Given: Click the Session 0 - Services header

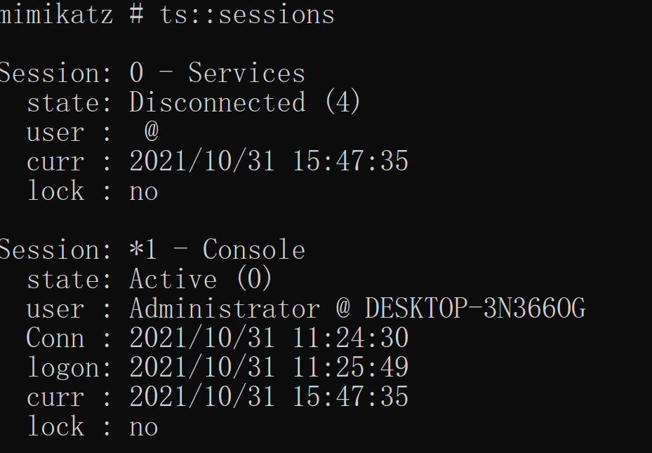Looking at the screenshot, I should pyautogui.click(x=152, y=73).
